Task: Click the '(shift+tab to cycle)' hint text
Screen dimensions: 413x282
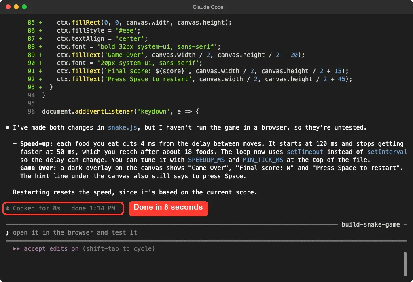Action: point(119,248)
